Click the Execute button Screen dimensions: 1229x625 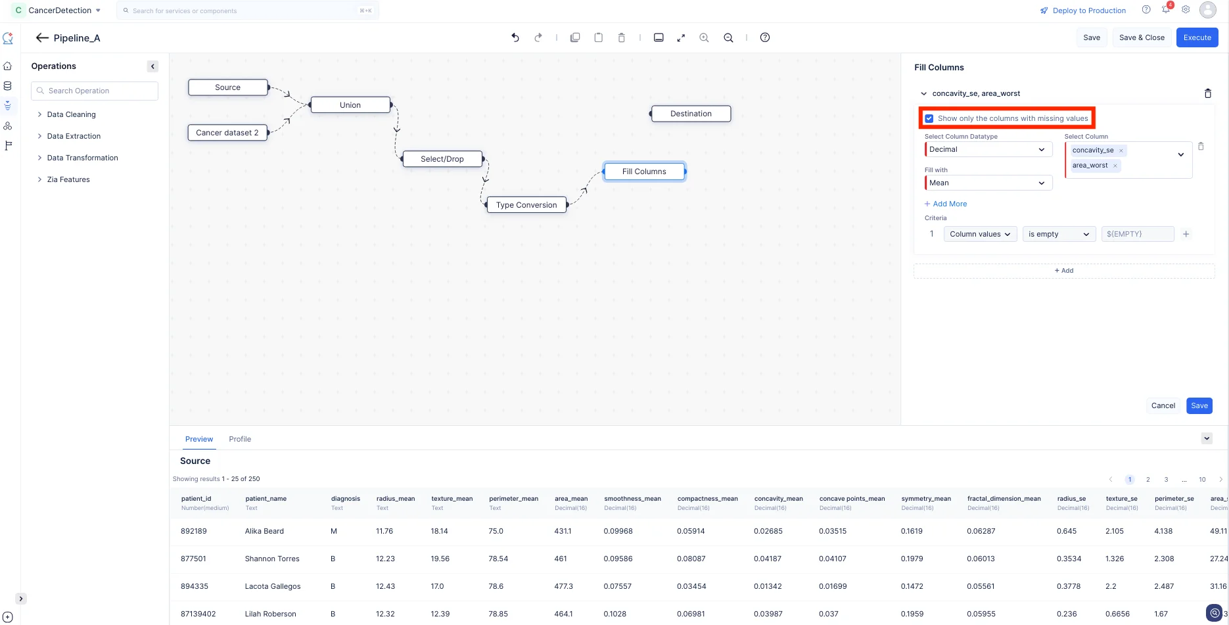[1197, 37]
